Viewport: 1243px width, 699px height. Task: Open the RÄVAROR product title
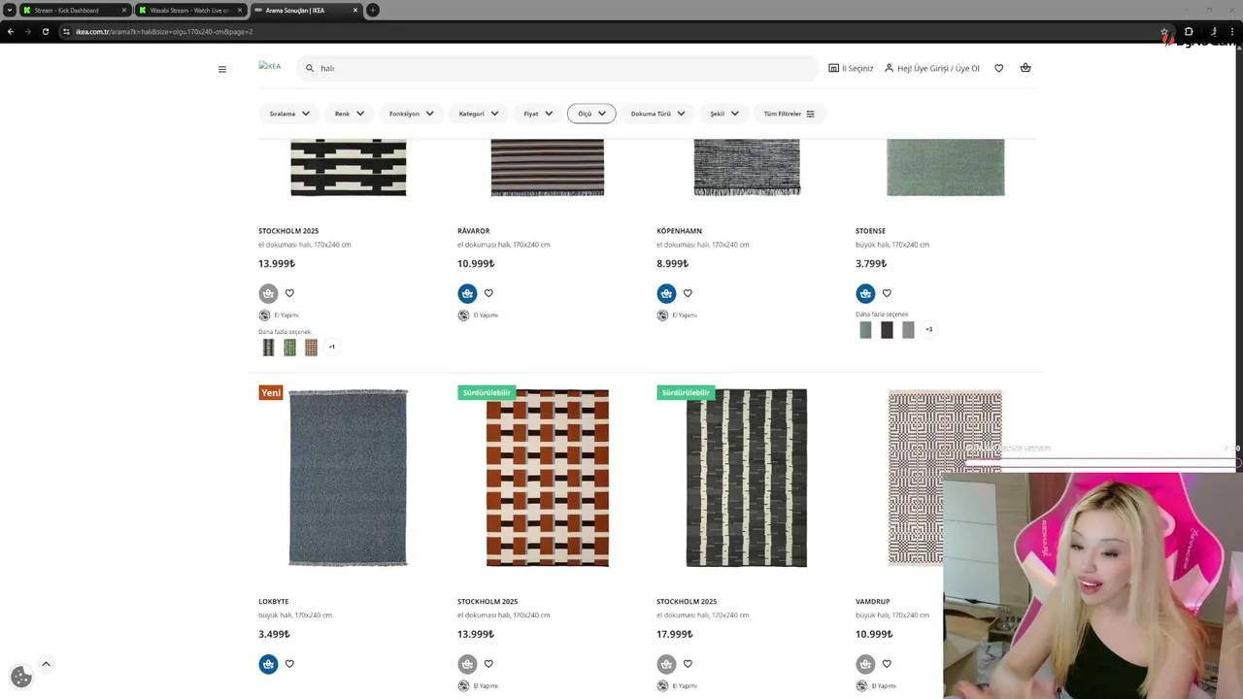click(x=474, y=231)
